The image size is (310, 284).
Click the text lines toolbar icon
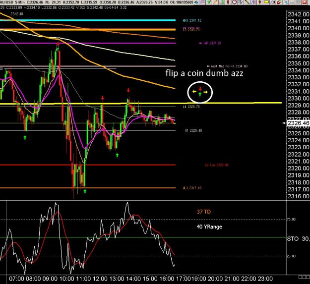tap(254, 2)
